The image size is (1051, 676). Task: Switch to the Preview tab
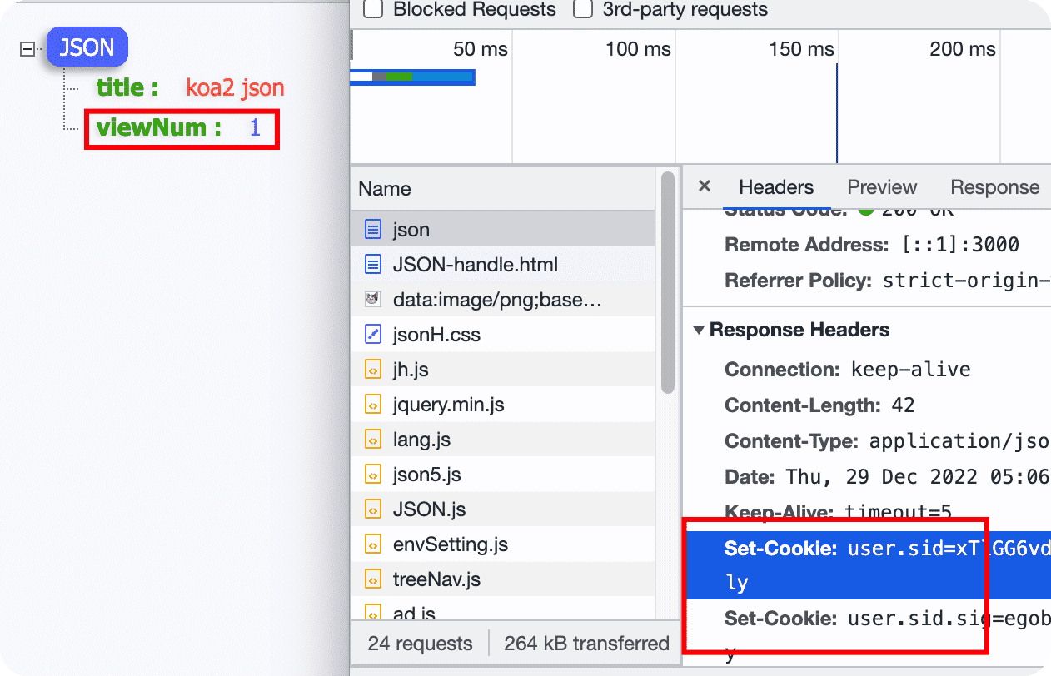pyautogui.click(x=881, y=187)
